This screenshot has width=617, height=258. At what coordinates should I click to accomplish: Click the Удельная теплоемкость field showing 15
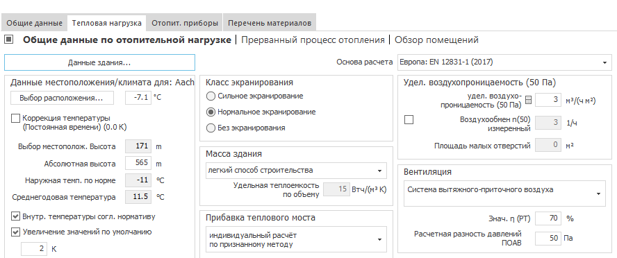pyautogui.click(x=336, y=189)
